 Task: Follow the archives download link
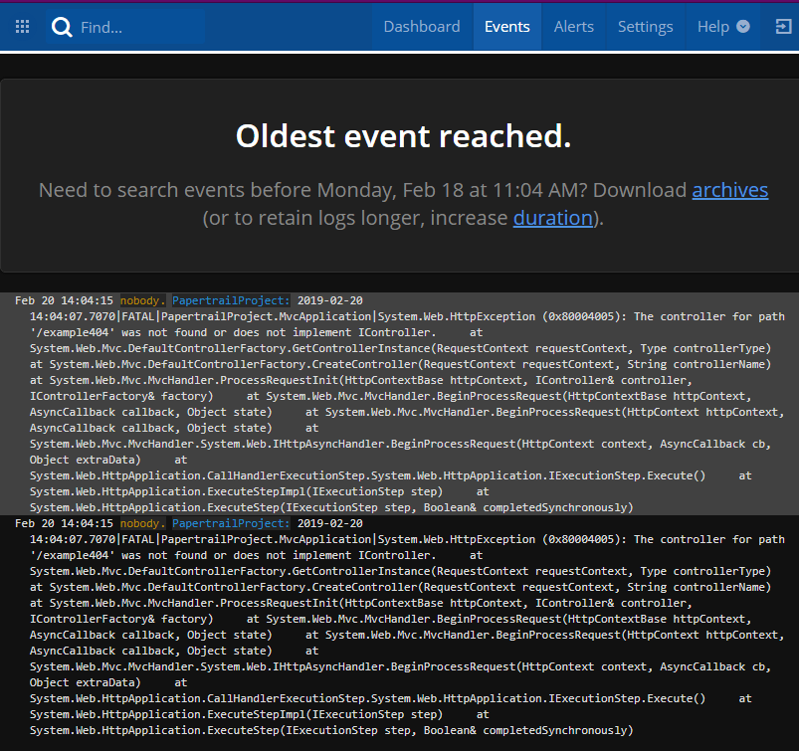coord(729,190)
